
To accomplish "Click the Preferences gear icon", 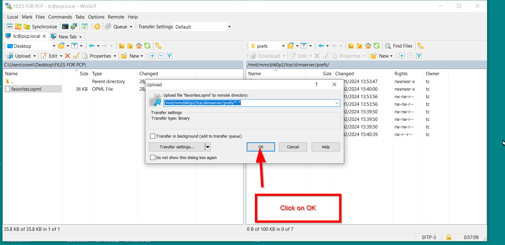I will (97, 27).
